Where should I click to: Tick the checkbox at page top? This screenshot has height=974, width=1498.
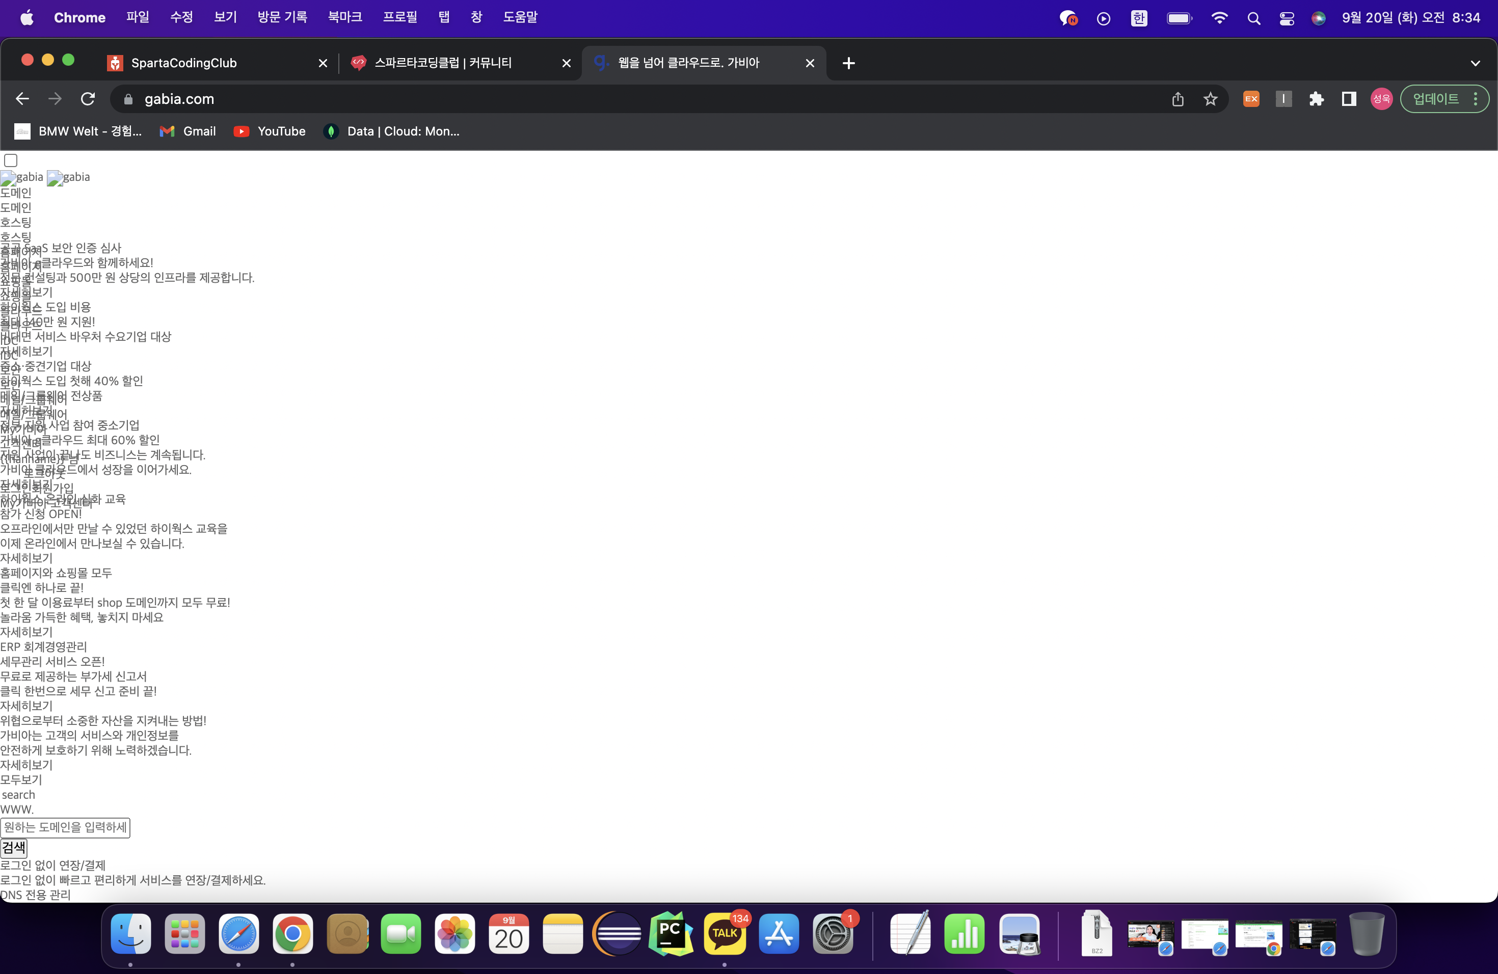(x=11, y=160)
